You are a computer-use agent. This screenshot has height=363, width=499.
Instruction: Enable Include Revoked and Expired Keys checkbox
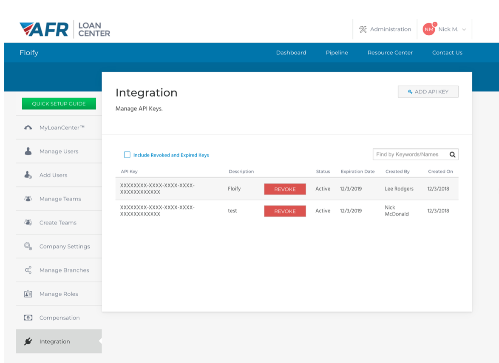click(x=127, y=155)
